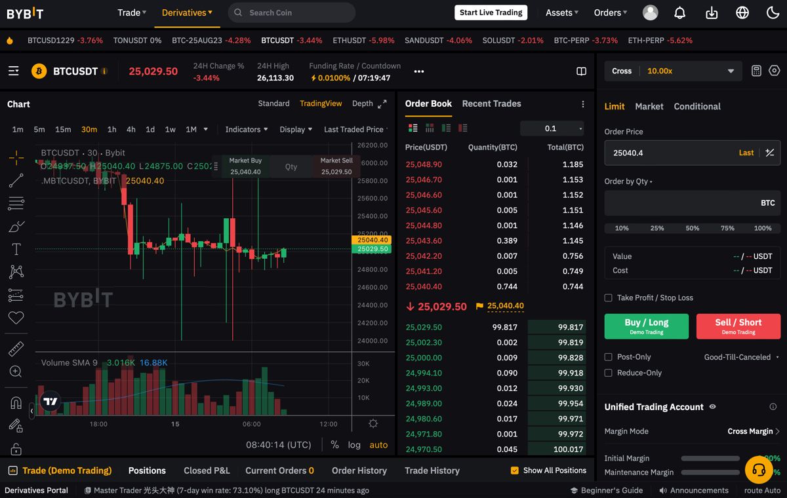Switch to Recent Trades tab
The width and height of the screenshot is (787, 498).
point(491,104)
